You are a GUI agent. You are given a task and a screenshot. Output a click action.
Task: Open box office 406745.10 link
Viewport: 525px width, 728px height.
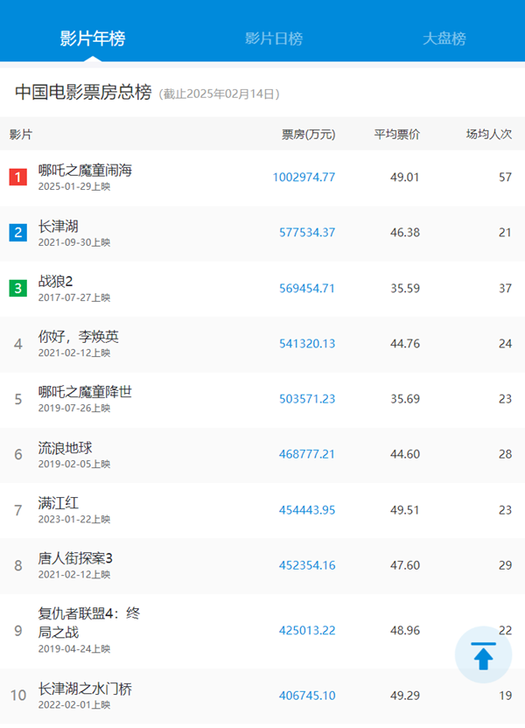(x=307, y=695)
